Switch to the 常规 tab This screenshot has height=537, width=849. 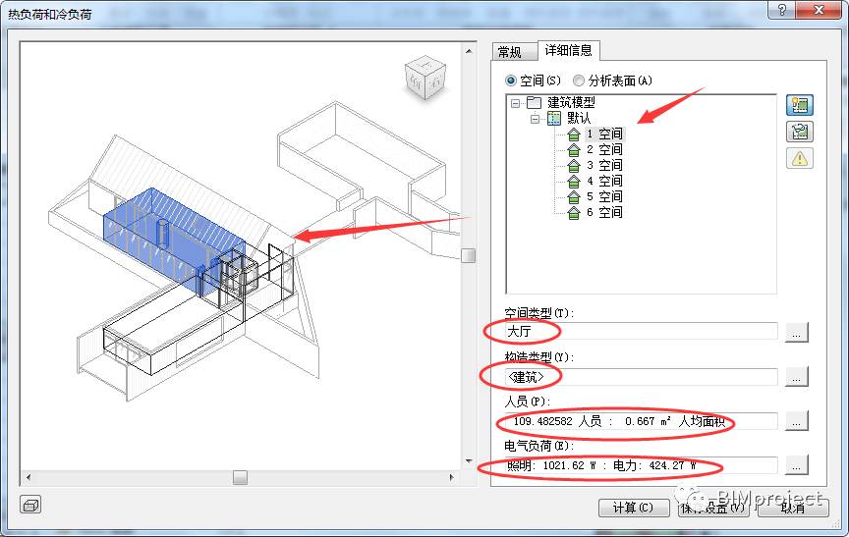[x=514, y=52]
